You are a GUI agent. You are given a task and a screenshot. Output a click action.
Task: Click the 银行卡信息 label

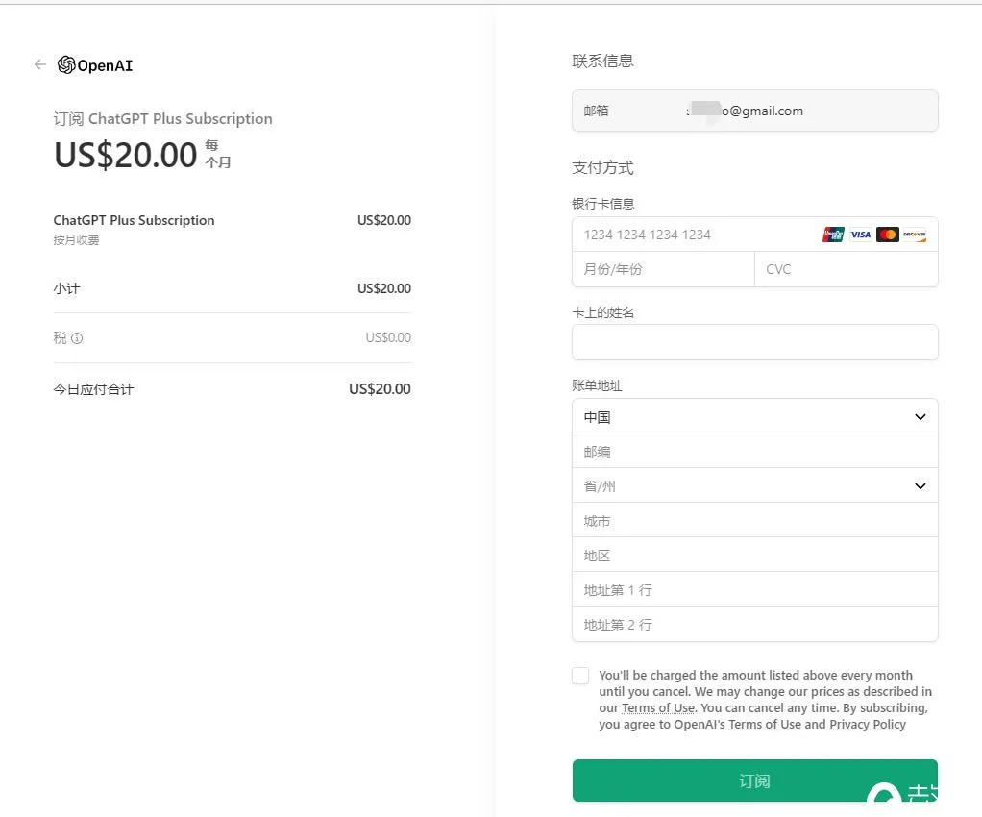click(603, 204)
